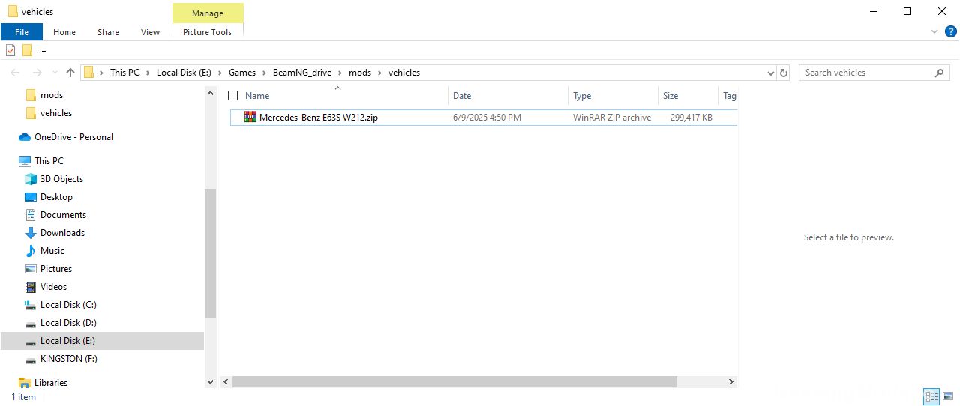Viewport: 960px width, 406px height.
Task: Switch to the View ribbon tab
Action: coord(150,32)
